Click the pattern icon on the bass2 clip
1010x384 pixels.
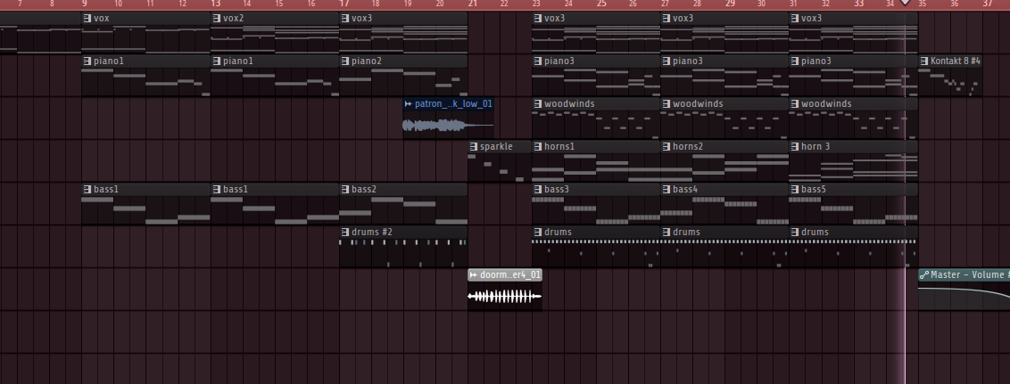pos(344,190)
